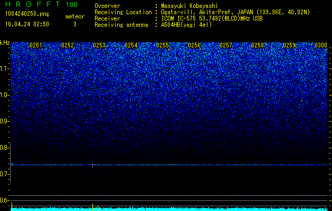Image resolution: width=332 pixels, height=211 pixels.
Task: Click the 0253 time marker
Action: (99, 45)
